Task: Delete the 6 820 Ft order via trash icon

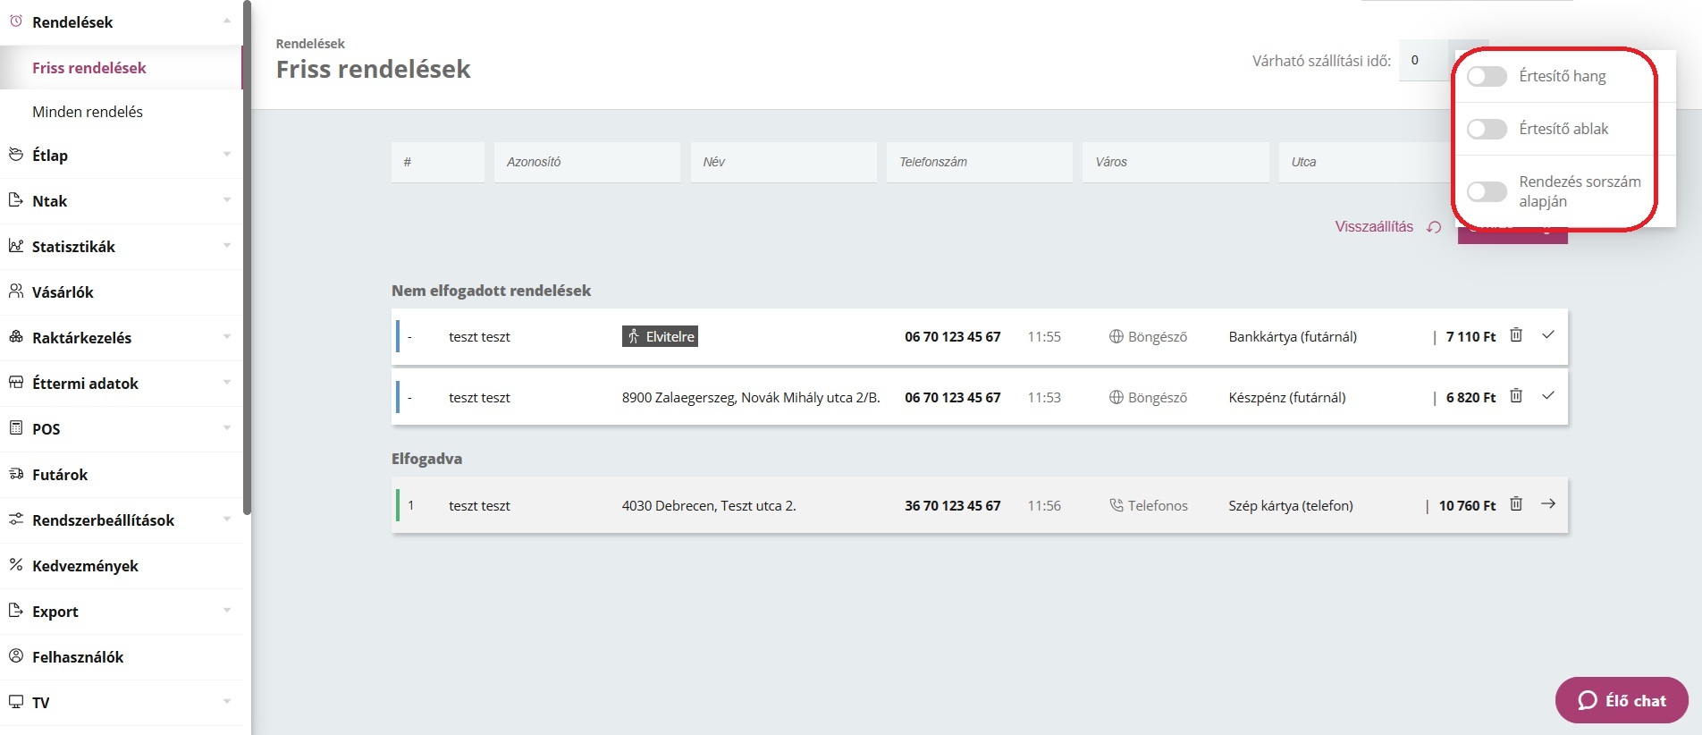Action: (x=1516, y=396)
